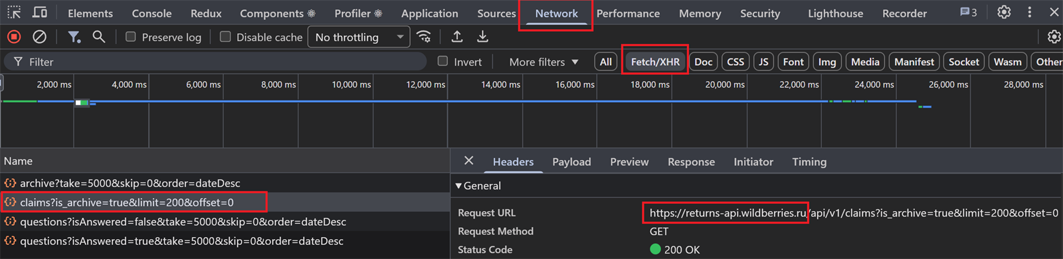
Task: Filter requests by Manifest
Action: [x=914, y=62]
